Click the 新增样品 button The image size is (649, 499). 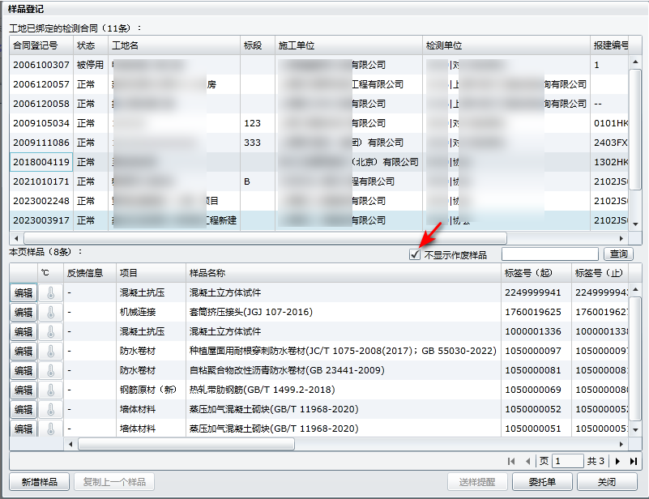point(39,482)
